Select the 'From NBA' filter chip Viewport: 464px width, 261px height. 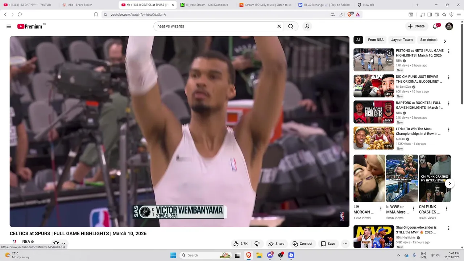pos(376,40)
